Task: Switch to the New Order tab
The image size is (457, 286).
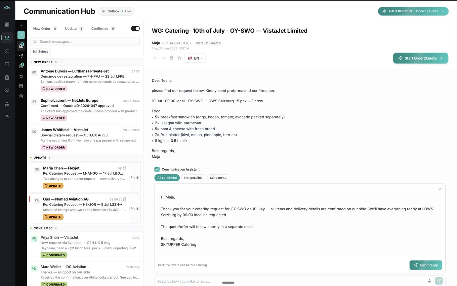Action: coord(45,29)
